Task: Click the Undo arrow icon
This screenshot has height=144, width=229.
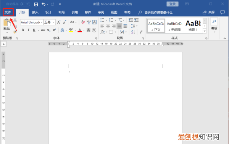Action: pos(44,4)
